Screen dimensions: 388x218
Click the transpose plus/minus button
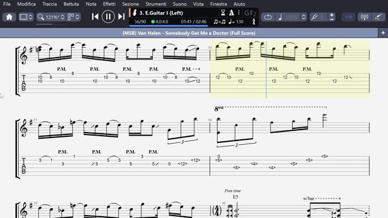(x=332, y=17)
